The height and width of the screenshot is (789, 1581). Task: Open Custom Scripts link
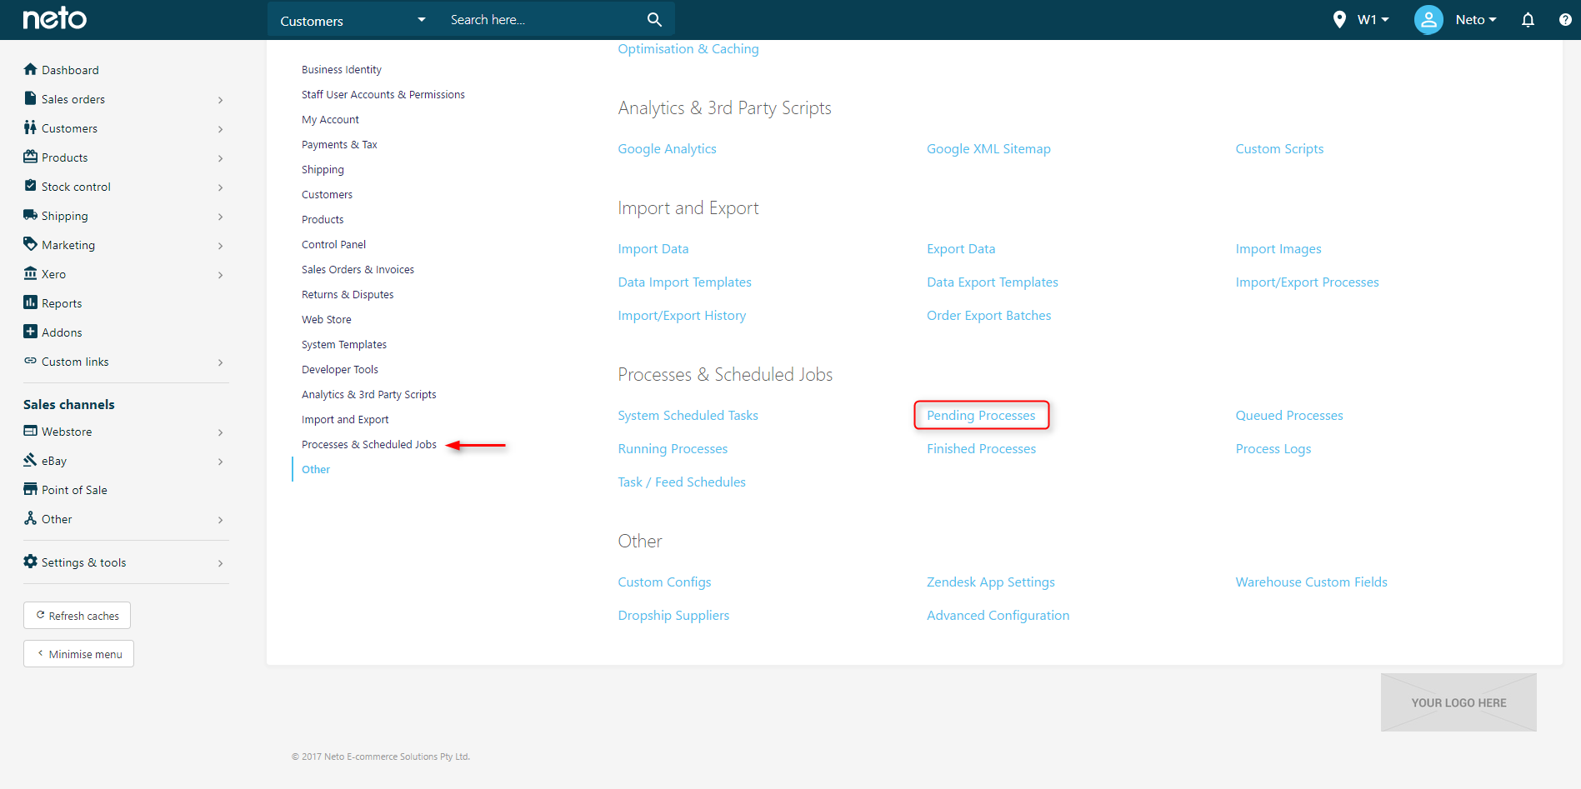click(x=1279, y=148)
